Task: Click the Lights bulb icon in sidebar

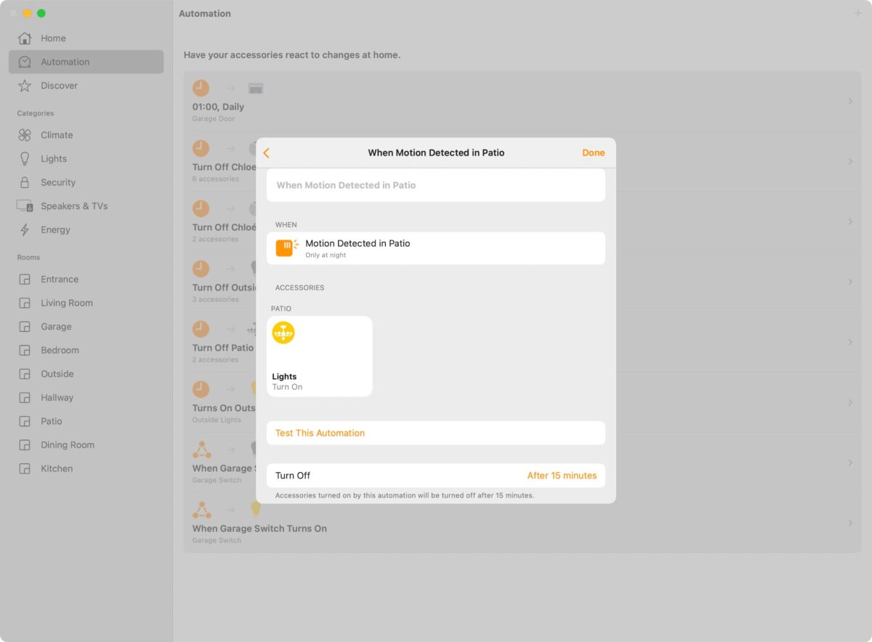Action: tap(25, 158)
